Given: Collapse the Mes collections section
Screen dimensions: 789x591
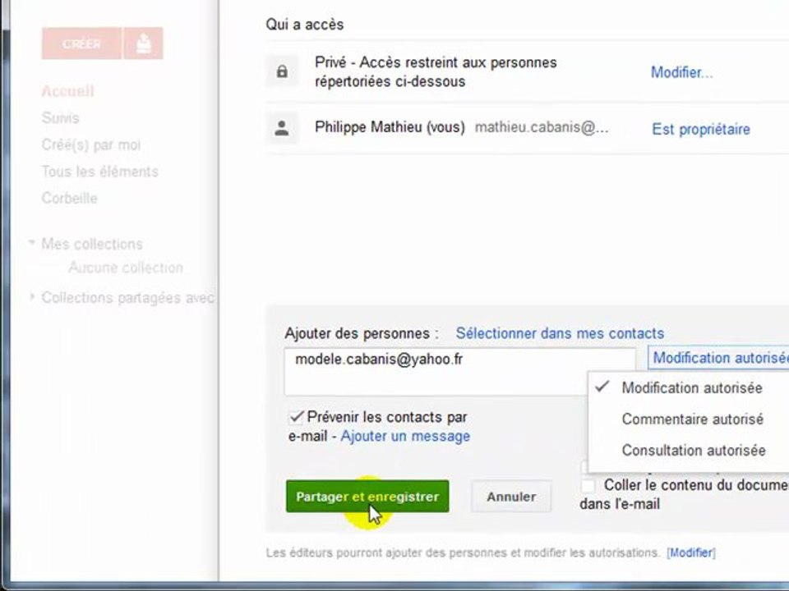Looking at the screenshot, I should (x=32, y=243).
